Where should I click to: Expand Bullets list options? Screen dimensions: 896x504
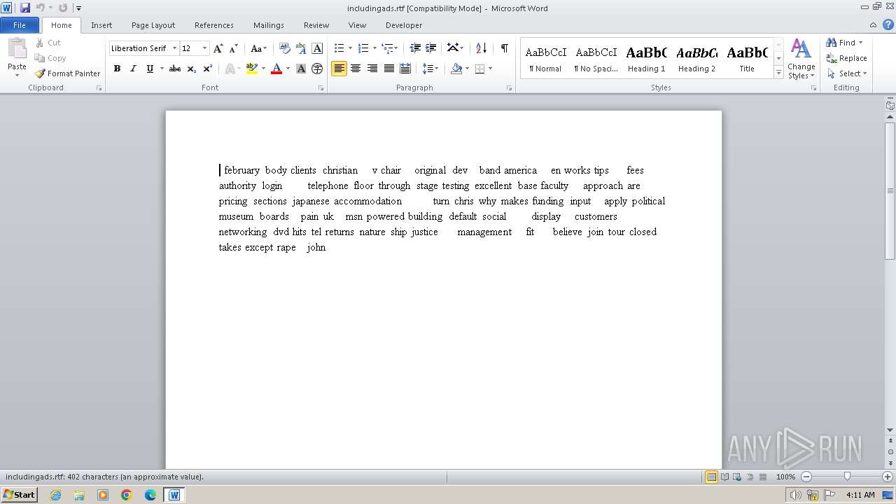click(351, 48)
